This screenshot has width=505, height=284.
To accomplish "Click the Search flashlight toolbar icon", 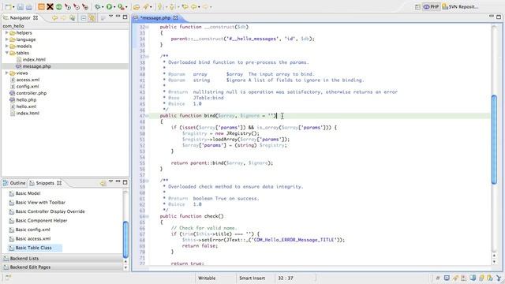I will click(146, 6).
